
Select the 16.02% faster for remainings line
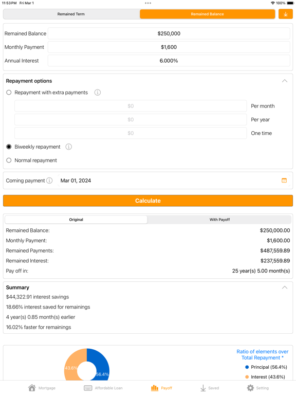click(x=39, y=327)
